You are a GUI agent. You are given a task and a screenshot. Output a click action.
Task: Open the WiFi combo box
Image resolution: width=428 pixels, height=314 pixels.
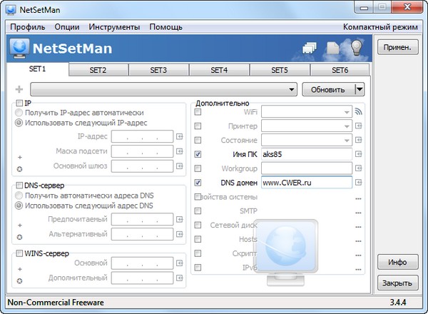point(307,112)
